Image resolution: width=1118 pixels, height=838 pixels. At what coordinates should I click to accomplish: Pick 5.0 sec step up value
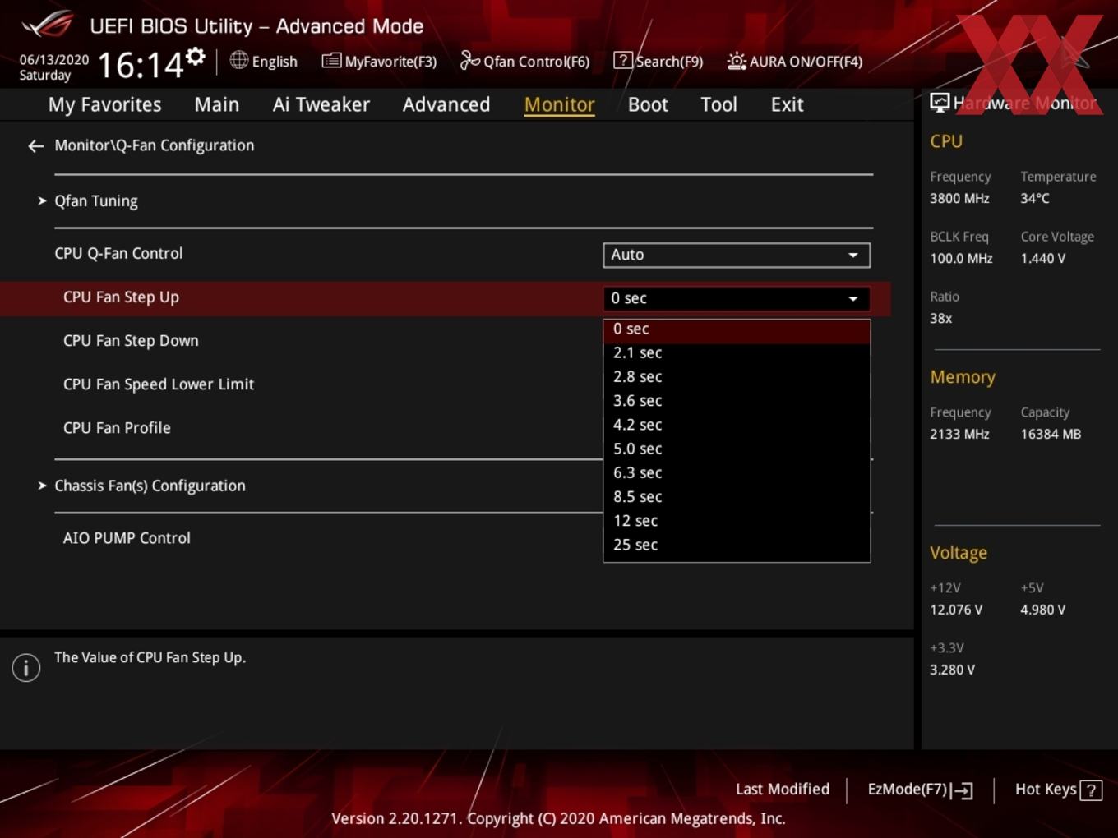[737, 449]
